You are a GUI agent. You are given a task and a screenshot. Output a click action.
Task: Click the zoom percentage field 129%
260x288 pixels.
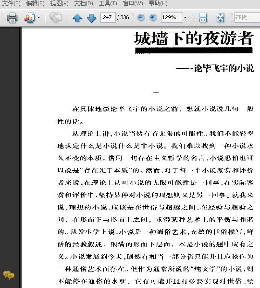[172, 17]
